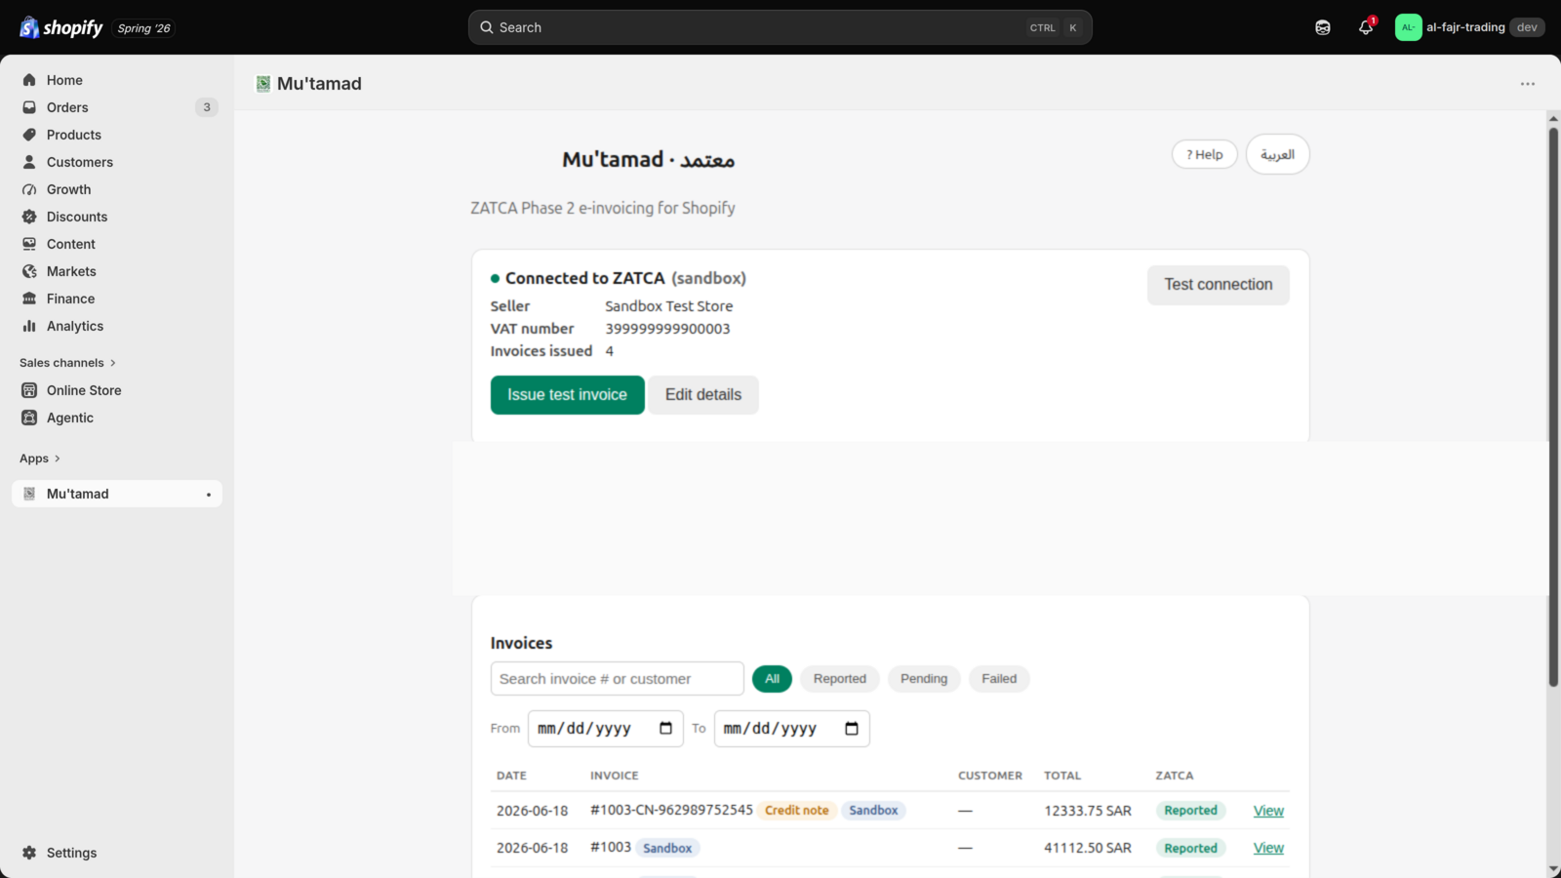The height and width of the screenshot is (878, 1561).
Task: Open the three-dot more actions menu
Action: pos(1528,84)
